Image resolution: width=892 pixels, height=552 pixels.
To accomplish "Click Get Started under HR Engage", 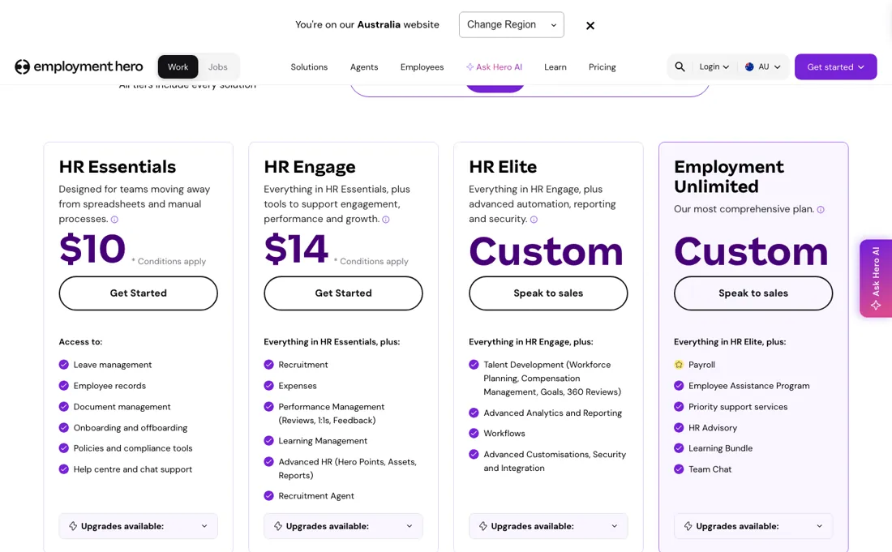I will (343, 293).
